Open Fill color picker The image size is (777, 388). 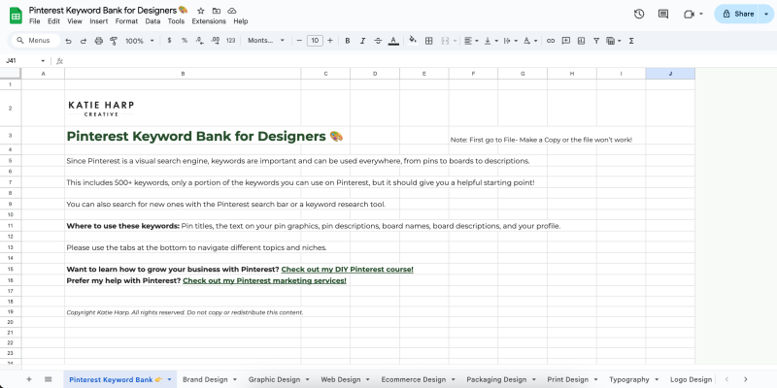[413, 41]
